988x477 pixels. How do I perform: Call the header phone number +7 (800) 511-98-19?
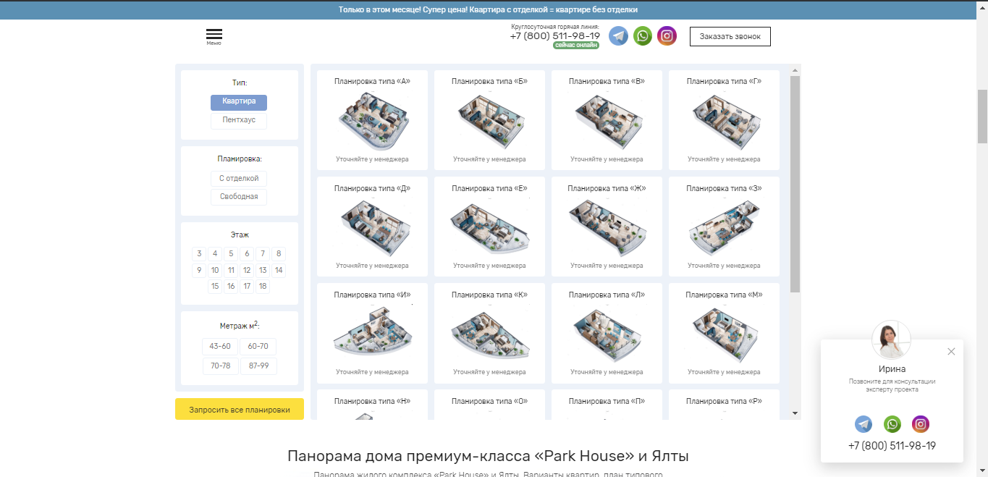[x=555, y=35]
